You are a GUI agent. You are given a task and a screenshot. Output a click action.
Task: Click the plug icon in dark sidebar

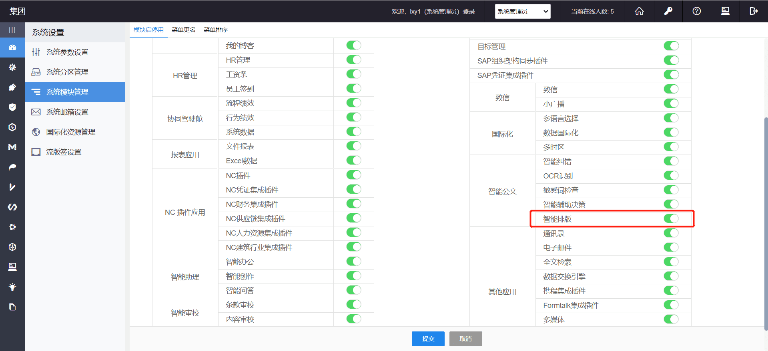[12, 87]
